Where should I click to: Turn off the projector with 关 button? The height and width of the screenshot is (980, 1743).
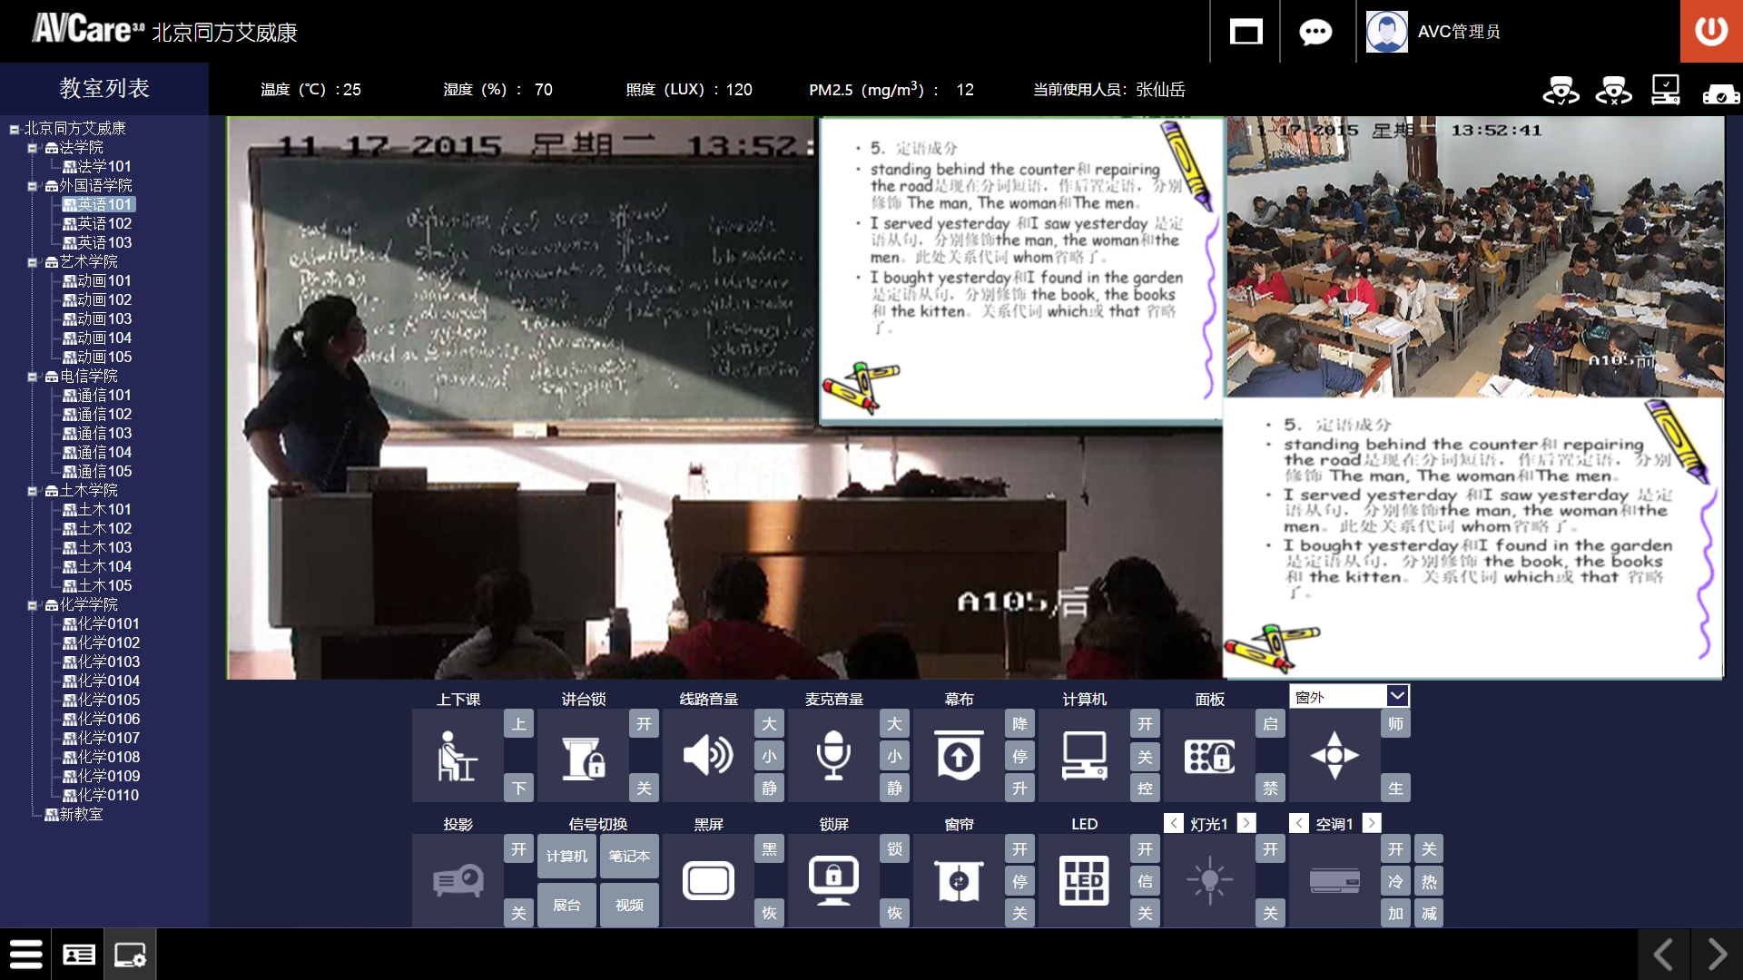(518, 913)
